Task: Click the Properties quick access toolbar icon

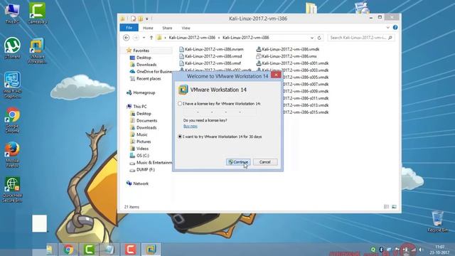Action: 133,19
